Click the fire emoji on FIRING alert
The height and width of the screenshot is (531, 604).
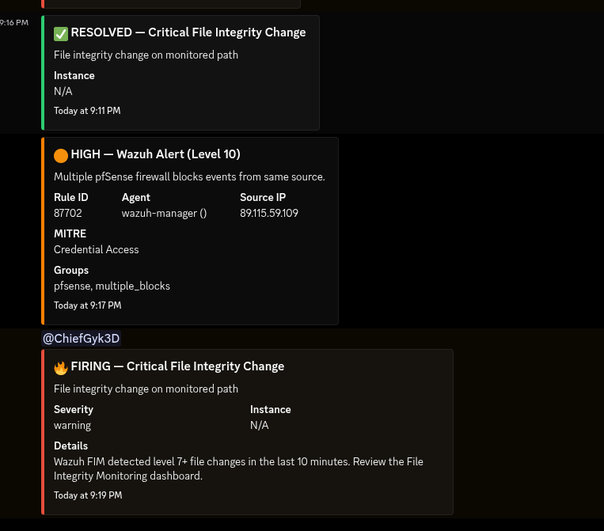tap(61, 367)
